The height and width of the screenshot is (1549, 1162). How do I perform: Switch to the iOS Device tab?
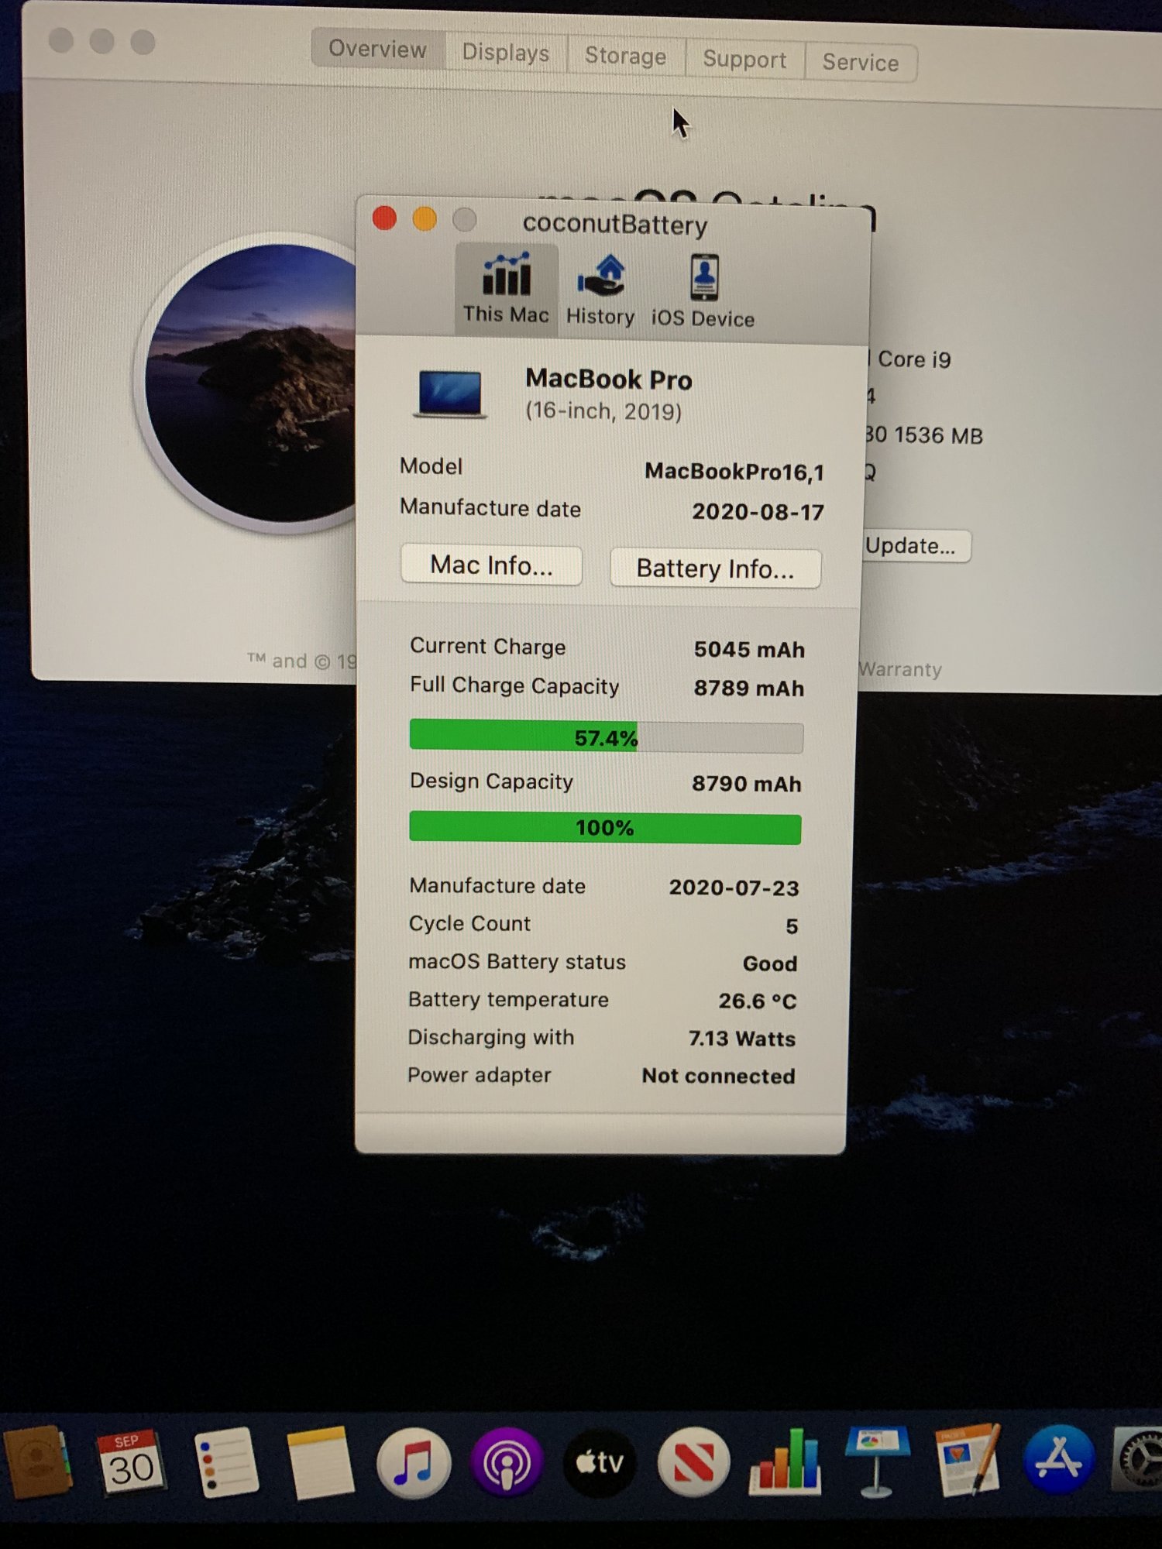[703, 291]
